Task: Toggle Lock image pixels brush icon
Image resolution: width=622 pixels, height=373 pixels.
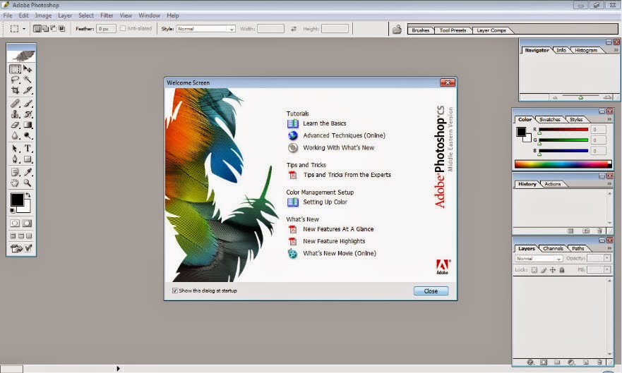Action: (544, 270)
